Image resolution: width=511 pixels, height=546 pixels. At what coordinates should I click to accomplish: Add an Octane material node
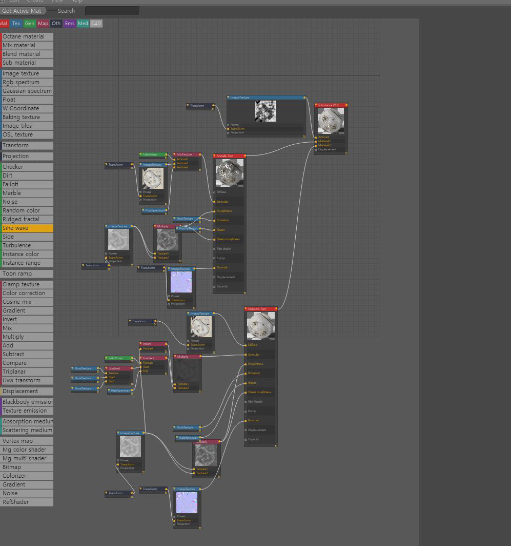pos(27,36)
